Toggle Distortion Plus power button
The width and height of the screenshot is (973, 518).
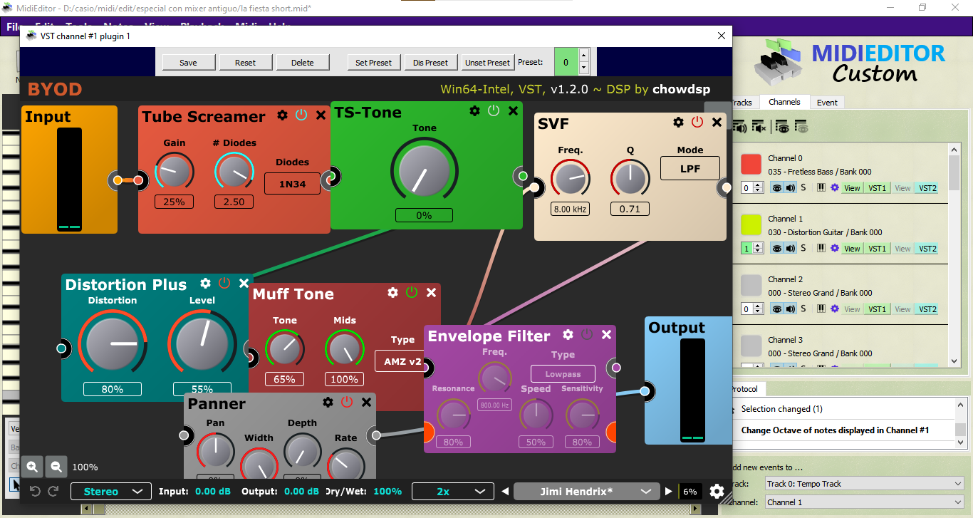point(224,283)
